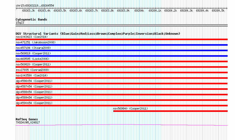Click the short nsv569840 (Cooper2011) red bar
235x140 pixels.
coord(170,111)
